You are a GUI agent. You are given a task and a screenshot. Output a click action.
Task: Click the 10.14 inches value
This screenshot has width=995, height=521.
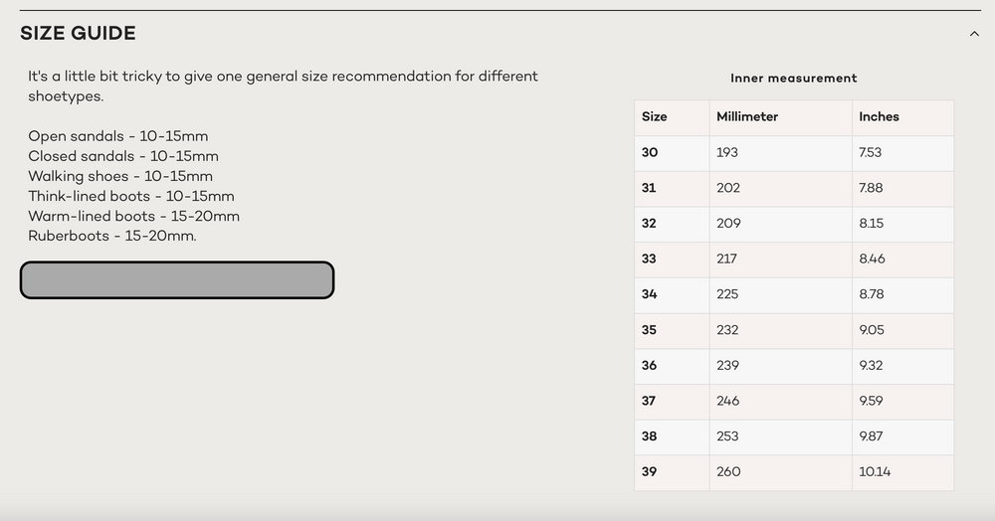tap(875, 471)
